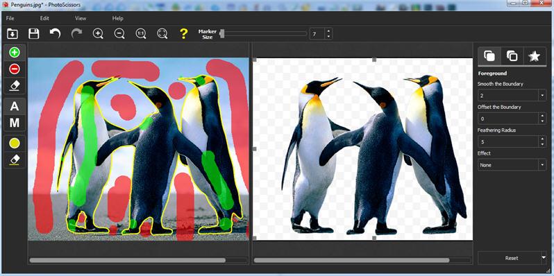Switch to automatic mode A button
Image resolution: width=554 pixels, height=276 pixels.
click(x=15, y=106)
